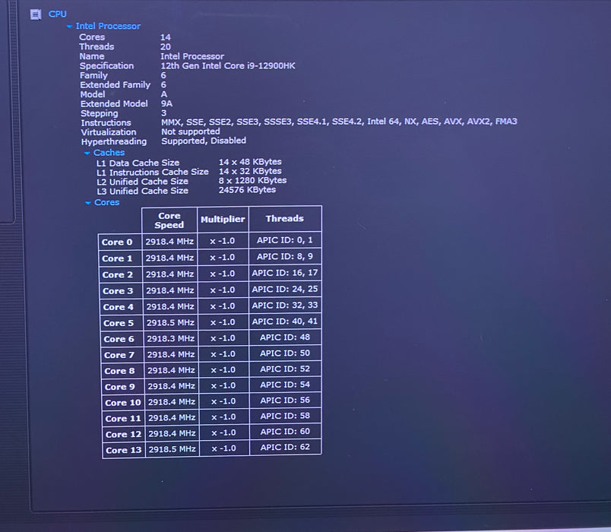
Task: Click the Core 9 multiplier cell
Action: click(x=223, y=385)
